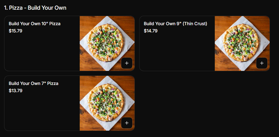Select the $14.79 price label
This screenshot has width=279, height=137.
151,31
